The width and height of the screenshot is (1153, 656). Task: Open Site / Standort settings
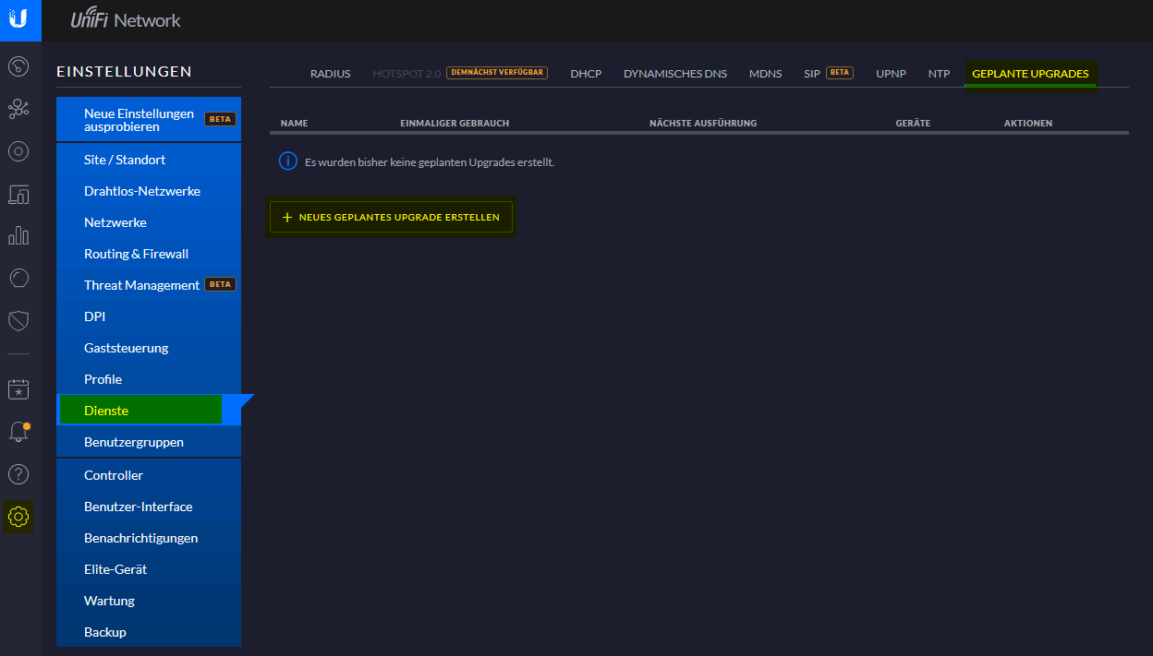click(x=149, y=160)
